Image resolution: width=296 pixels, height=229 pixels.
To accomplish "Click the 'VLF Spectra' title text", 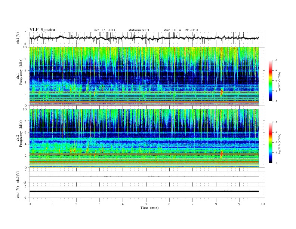I will click(42, 30).
